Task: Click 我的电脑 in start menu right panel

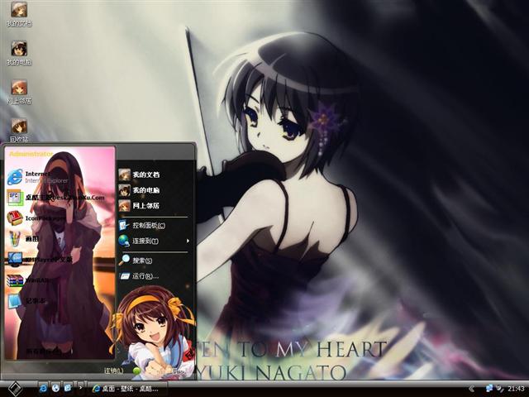Action: (139, 190)
